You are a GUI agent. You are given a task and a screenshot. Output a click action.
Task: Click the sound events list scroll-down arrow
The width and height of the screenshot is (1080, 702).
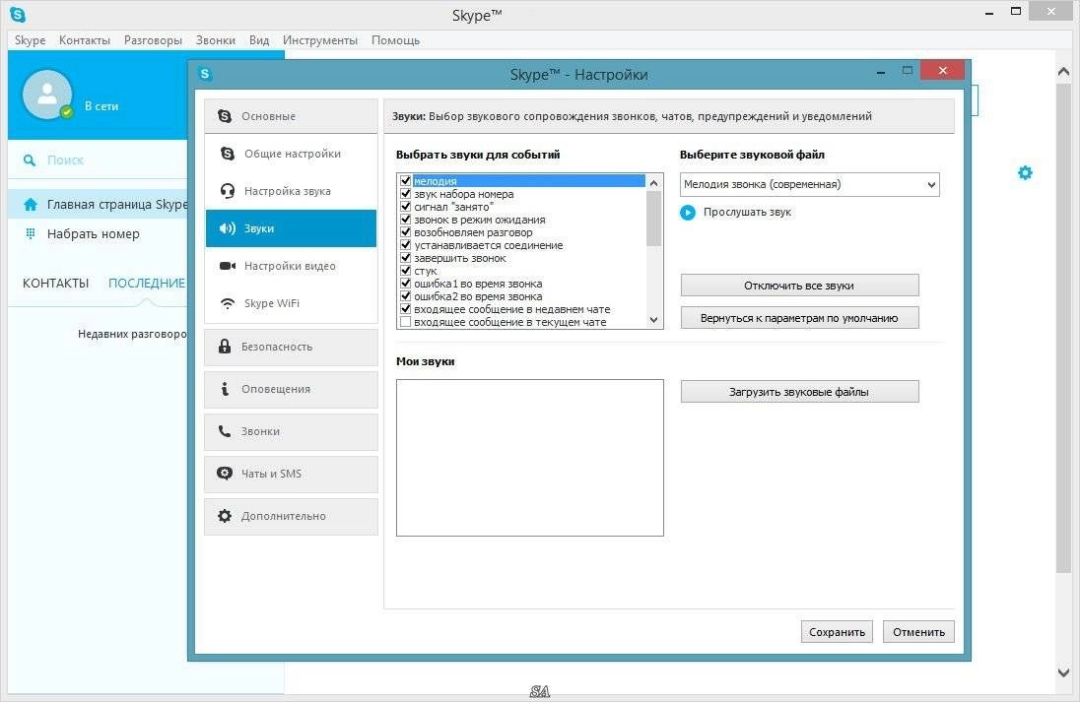coord(653,319)
